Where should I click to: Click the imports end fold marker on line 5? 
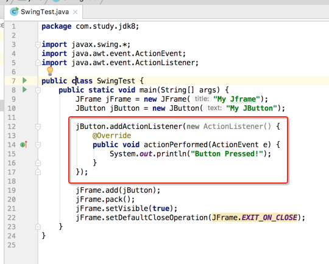point(38,63)
